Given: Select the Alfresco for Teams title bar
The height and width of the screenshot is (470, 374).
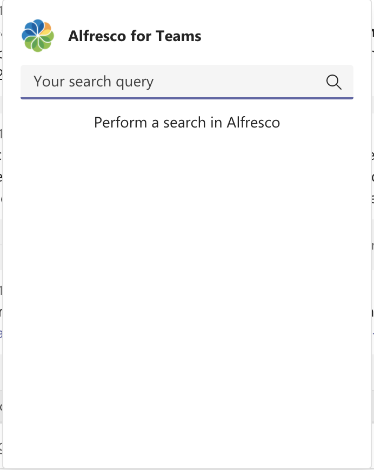Looking at the screenshot, I should [x=135, y=36].
